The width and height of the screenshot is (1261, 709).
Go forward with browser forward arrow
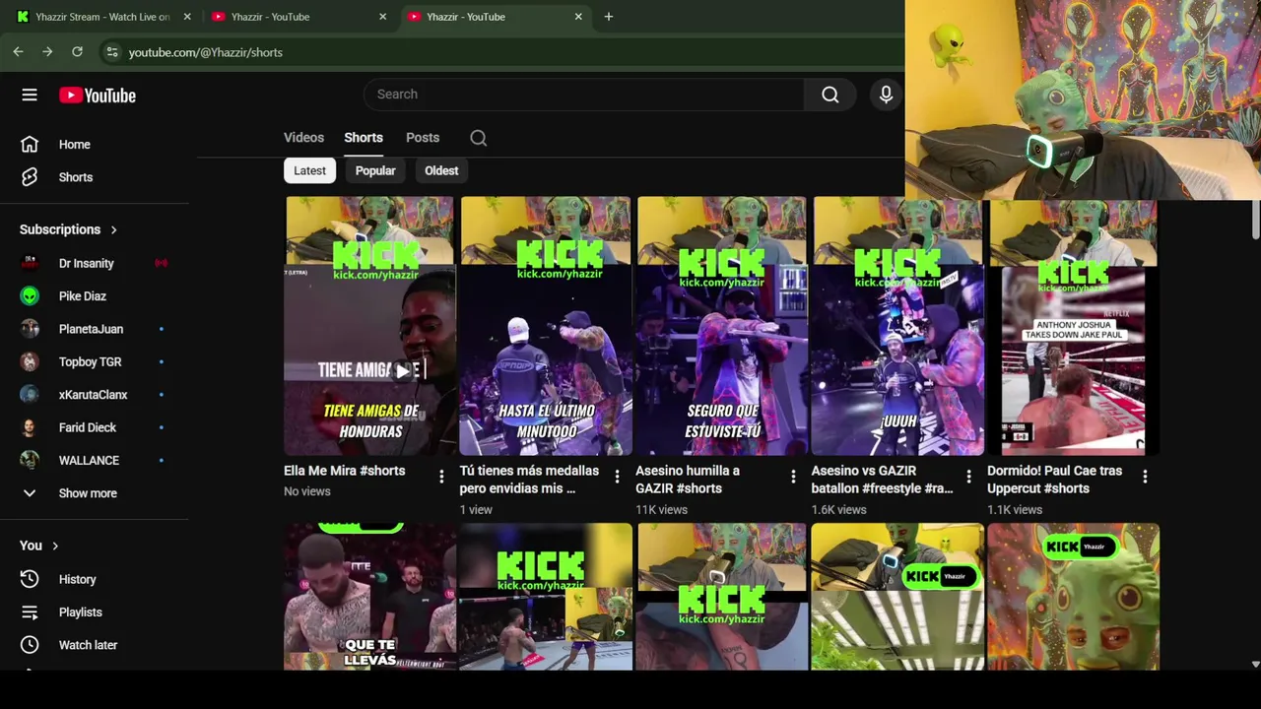coord(47,51)
